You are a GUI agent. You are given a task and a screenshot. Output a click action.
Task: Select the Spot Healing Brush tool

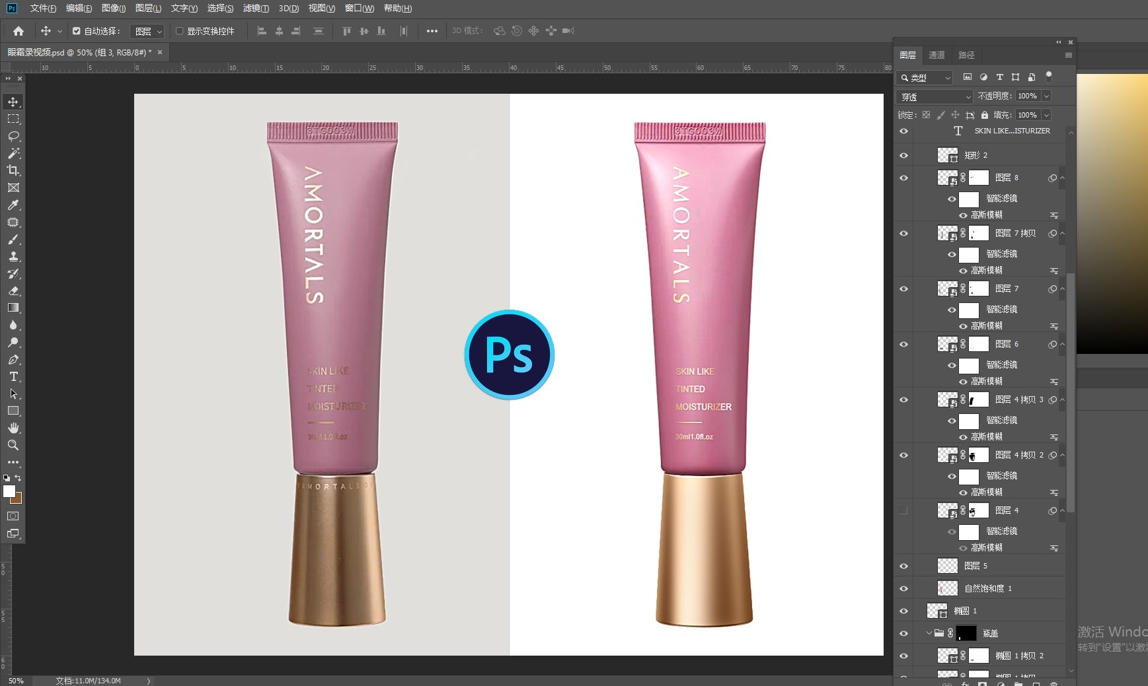[13, 222]
